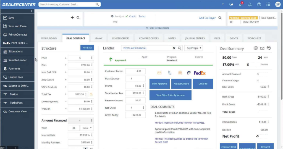Viewport: 283px width, 149px height.
Task: Open Lender Fees sidebar item
Action: pos(17,77)
